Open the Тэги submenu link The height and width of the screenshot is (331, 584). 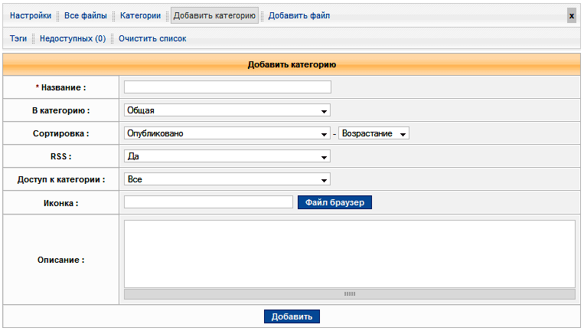pyautogui.click(x=18, y=38)
